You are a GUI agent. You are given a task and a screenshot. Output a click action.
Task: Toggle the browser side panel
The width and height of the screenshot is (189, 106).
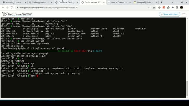(x=177, y=8)
